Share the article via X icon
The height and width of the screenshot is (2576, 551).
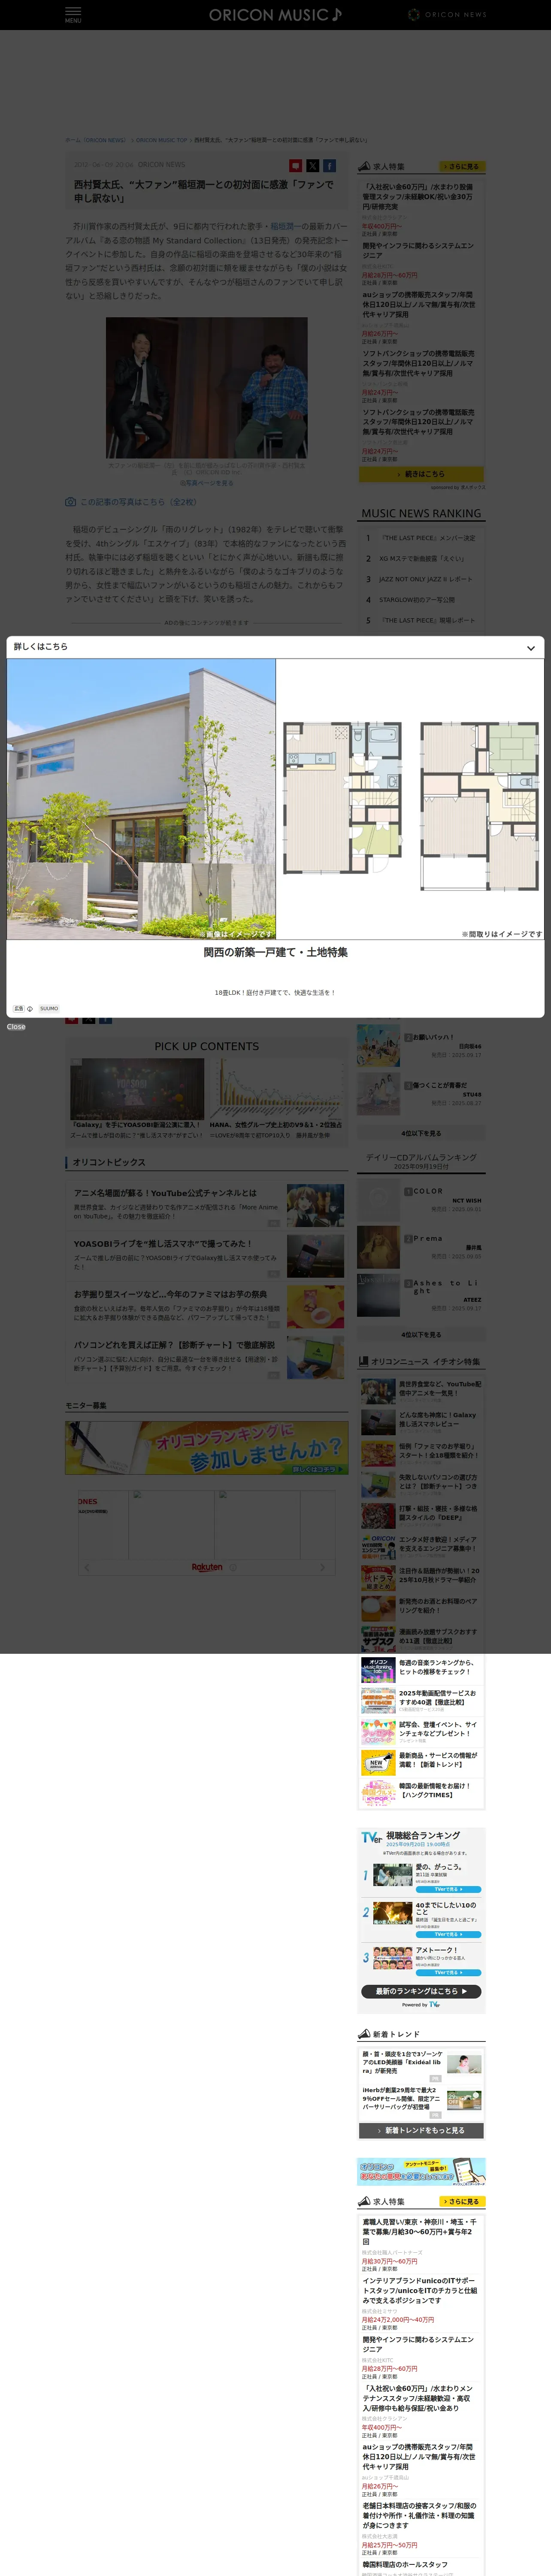pos(312,166)
